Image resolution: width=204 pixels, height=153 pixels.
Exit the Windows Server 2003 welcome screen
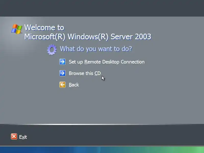pyautogui.click(x=23, y=137)
